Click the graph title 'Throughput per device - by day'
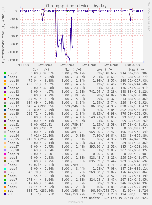Screen dimensions: 152x205 tap(76, 6)
